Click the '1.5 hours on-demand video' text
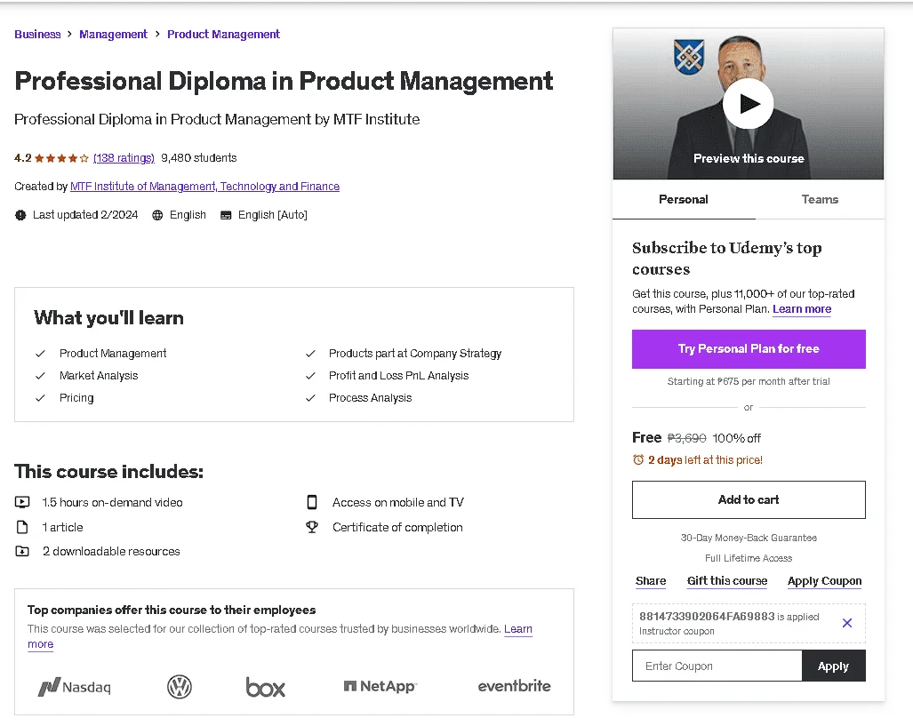 pyautogui.click(x=112, y=502)
